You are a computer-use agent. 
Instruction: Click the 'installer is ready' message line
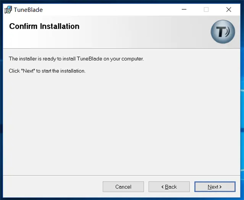click(x=76, y=59)
